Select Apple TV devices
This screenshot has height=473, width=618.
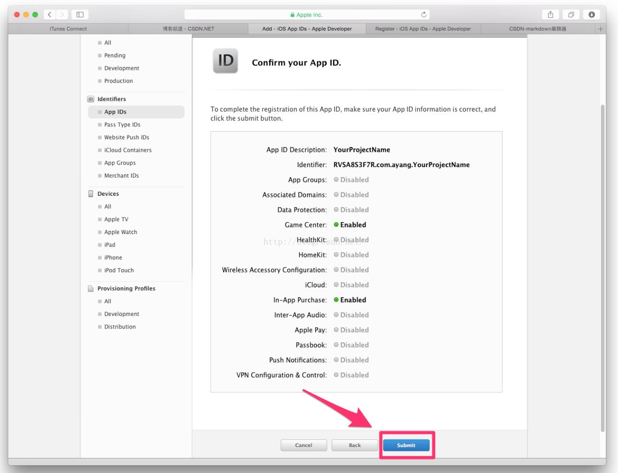(x=116, y=219)
